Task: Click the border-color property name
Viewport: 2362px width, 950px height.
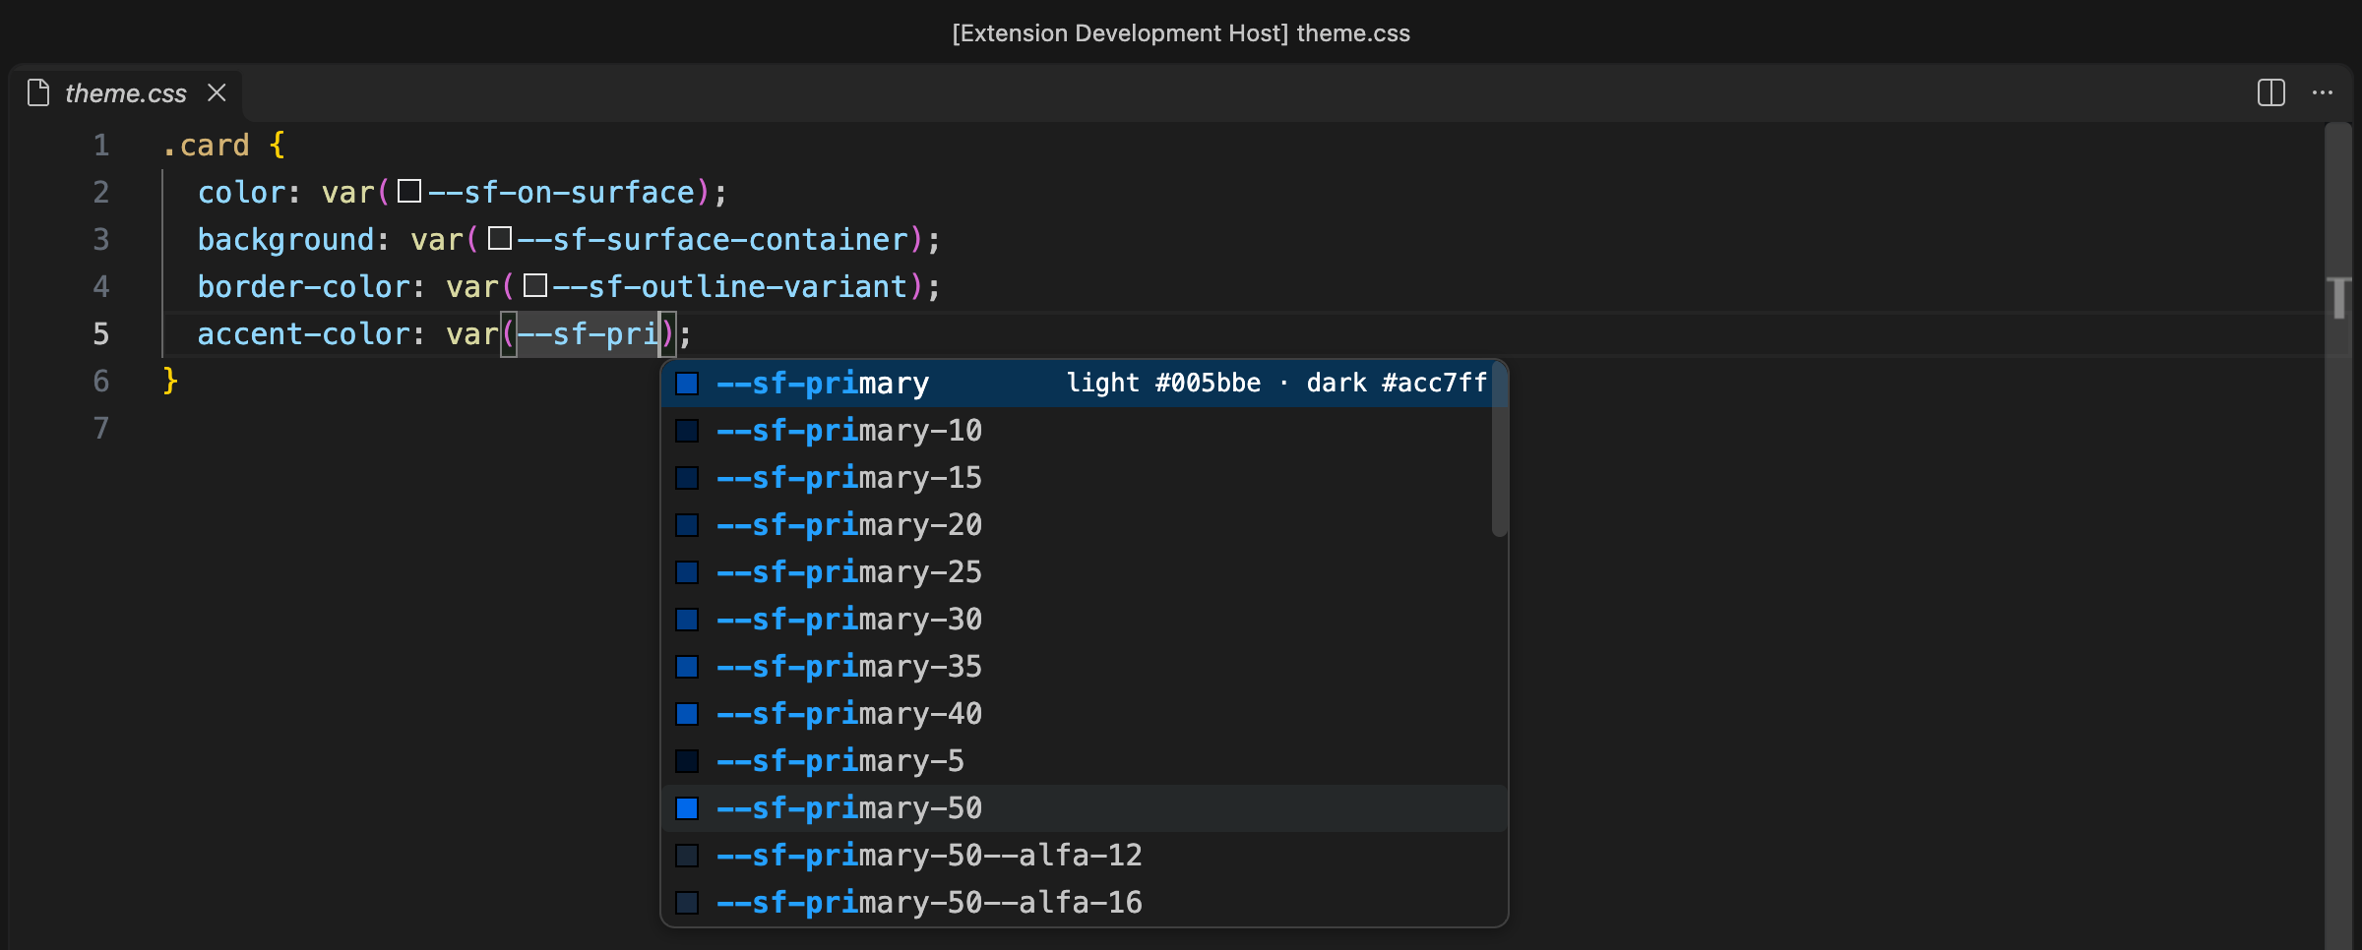Action: pos(303,287)
